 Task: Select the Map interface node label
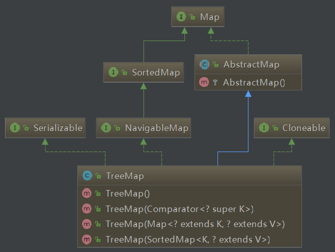(x=210, y=17)
